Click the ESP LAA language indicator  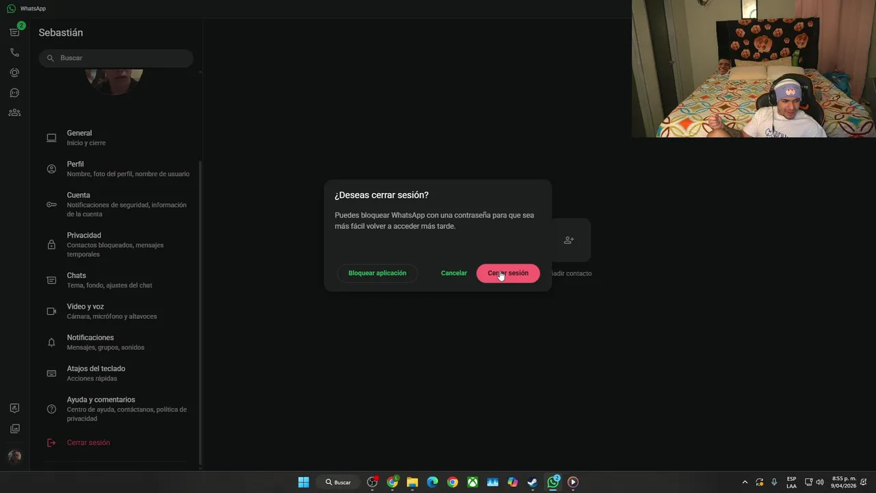pos(791,482)
